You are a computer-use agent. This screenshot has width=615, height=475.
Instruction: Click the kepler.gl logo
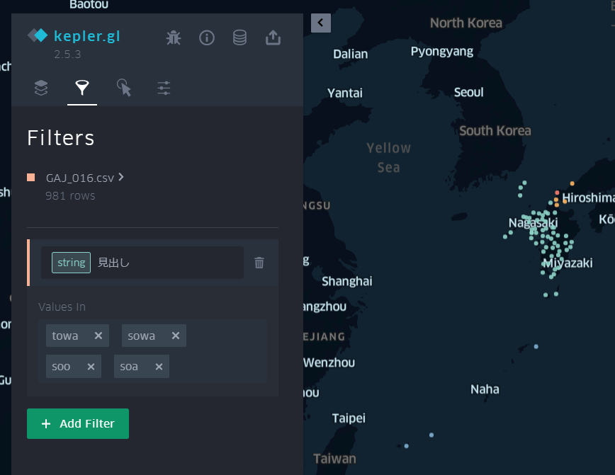74,35
